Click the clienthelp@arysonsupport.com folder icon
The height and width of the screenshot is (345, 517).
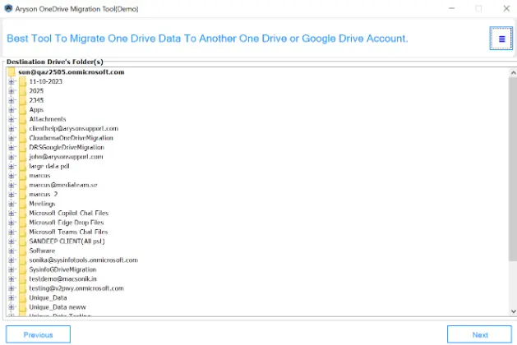click(x=22, y=128)
